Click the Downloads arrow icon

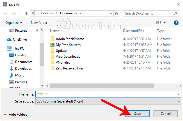pos(12,69)
